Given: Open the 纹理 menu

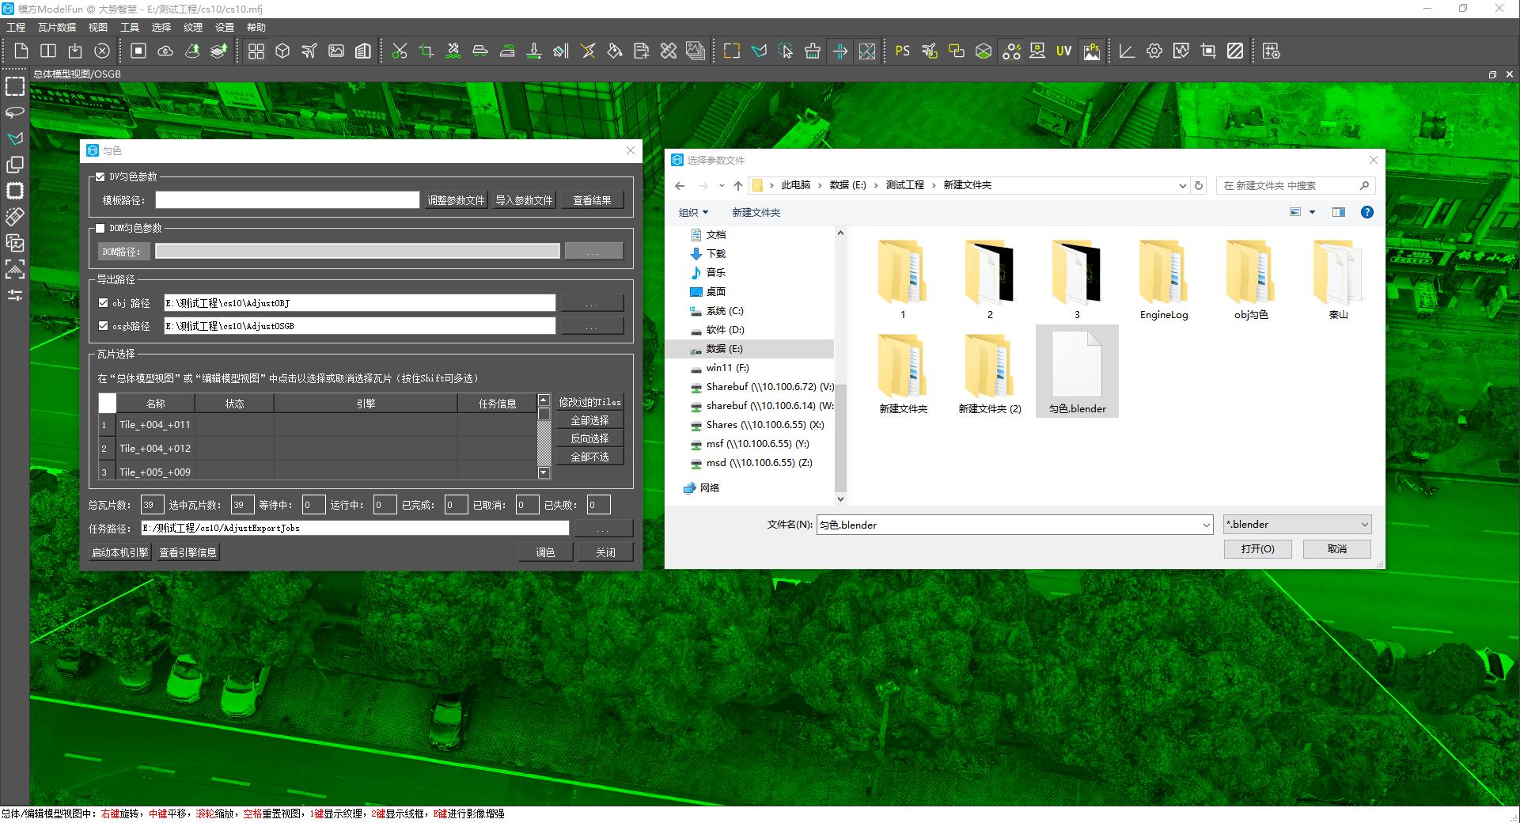Looking at the screenshot, I should coord(193,27).
